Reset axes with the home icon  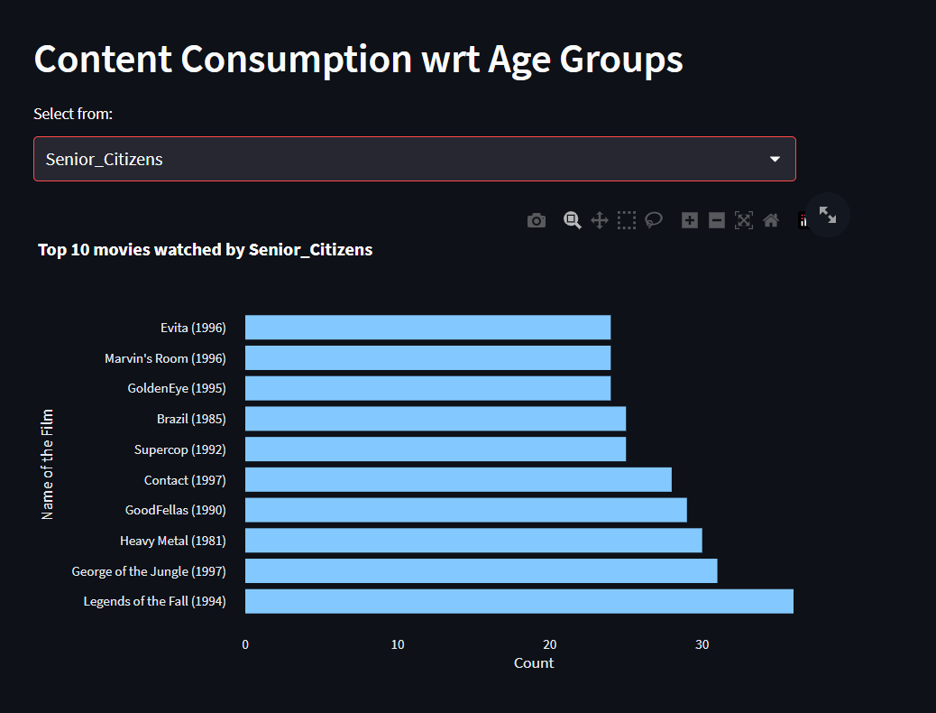tap(771, 220)
